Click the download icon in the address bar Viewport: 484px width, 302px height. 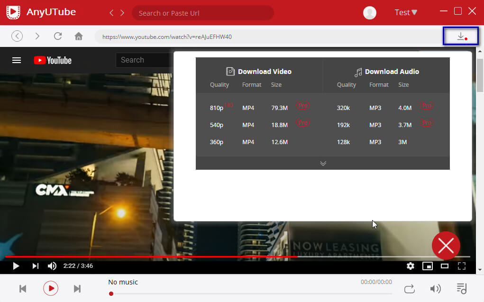460,37
